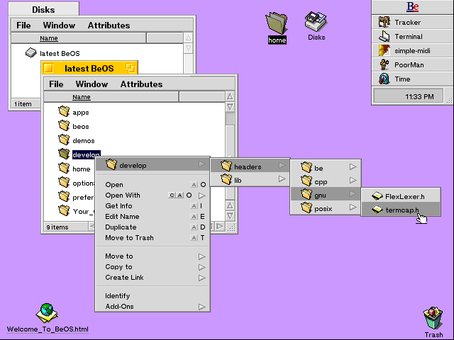The width and height of the screenshot is (454, 340).
Task: Click the be folder icon in submenu
Action: (306, 167)
